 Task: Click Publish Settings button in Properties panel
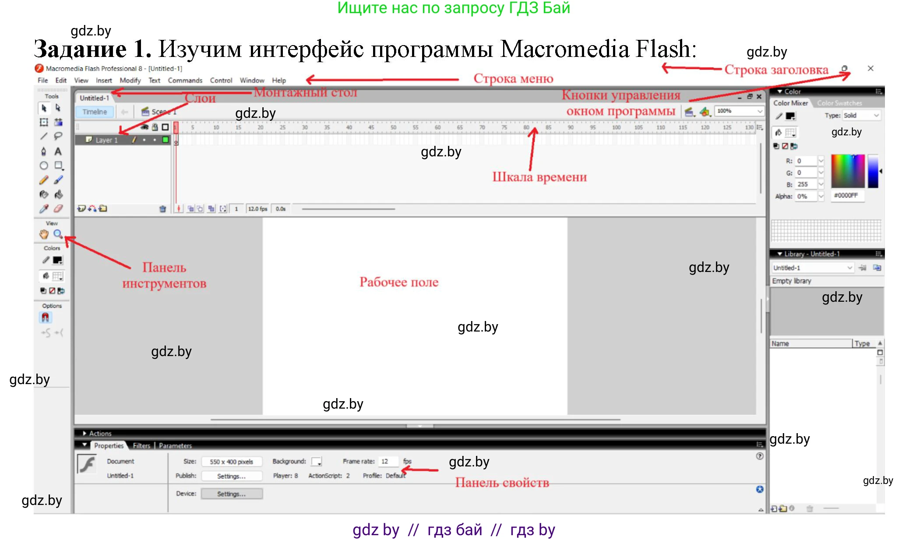231,476
